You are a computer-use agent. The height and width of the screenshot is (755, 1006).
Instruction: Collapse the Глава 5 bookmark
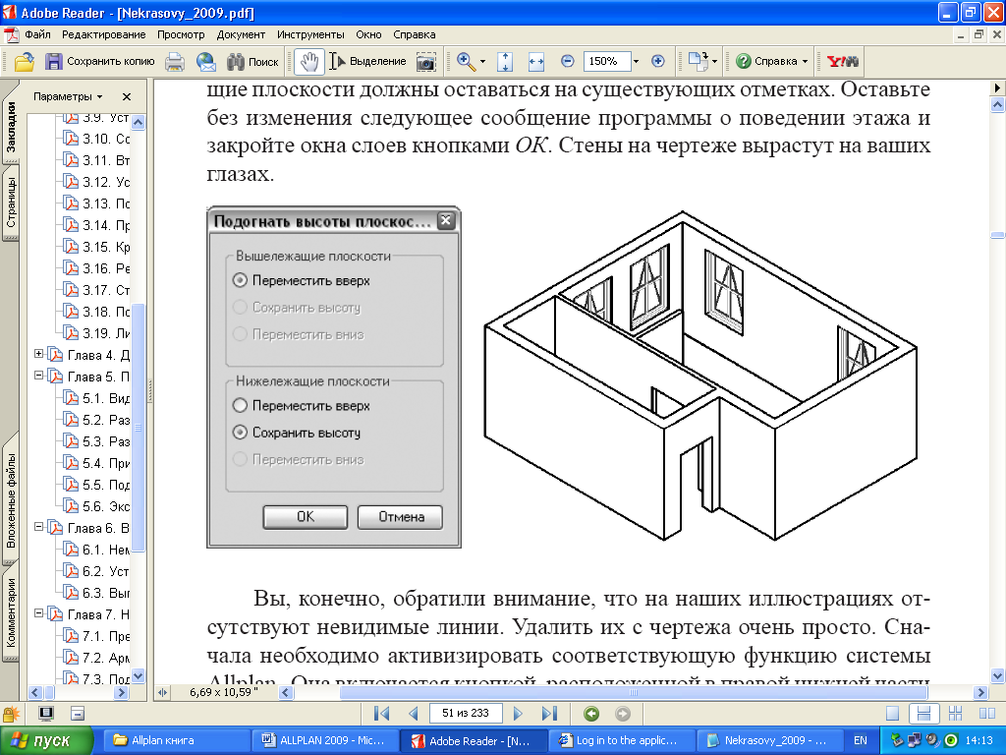pyautogui.click(x=38, y=376)
